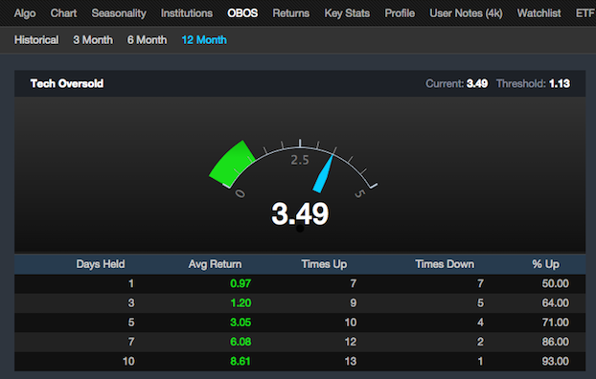Sort by the Days Held column header
This screenshot has height=379, width=596.
click(x=101, y=264)
